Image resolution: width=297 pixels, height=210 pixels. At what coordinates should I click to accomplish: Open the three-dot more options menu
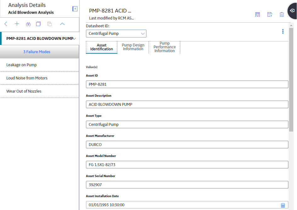pyautogui.click(x=283, y=31)
